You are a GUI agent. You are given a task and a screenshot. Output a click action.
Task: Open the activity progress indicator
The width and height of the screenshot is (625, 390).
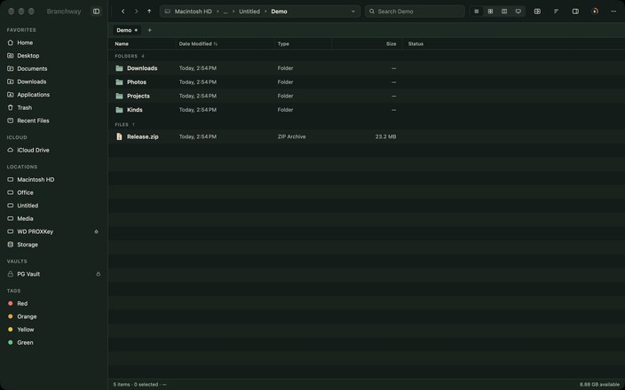coord(594,12)
